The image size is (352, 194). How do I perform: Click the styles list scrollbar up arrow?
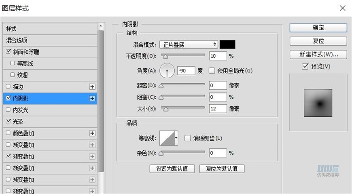point(101,26)
